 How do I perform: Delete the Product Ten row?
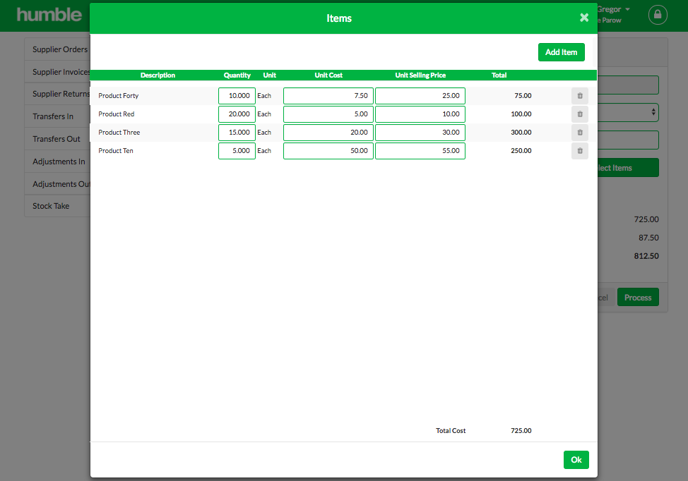coord(580,151)
